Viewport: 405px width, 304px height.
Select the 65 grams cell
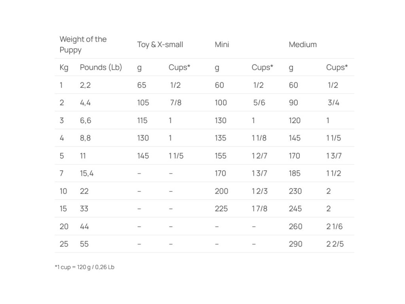(142, 85)
